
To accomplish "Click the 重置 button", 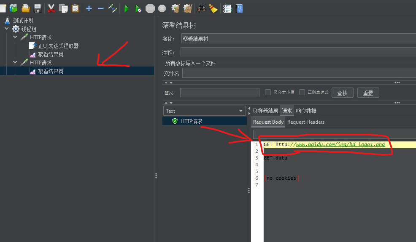I will 368,93.
